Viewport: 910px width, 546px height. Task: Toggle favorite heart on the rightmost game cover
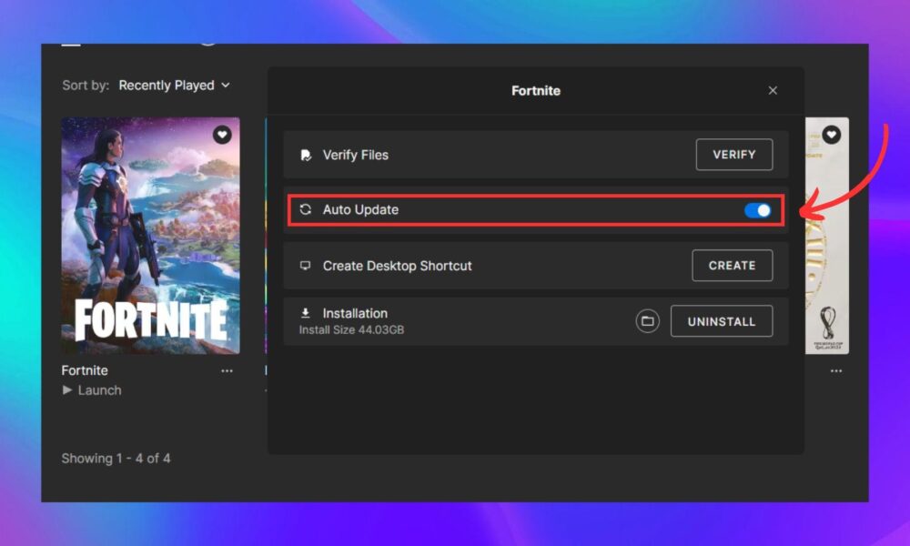tap(831, 135)
